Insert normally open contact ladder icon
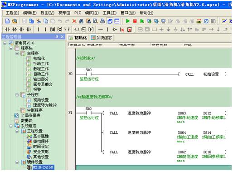Viewport: 233px width, 172px height. (x=7, y=29)
